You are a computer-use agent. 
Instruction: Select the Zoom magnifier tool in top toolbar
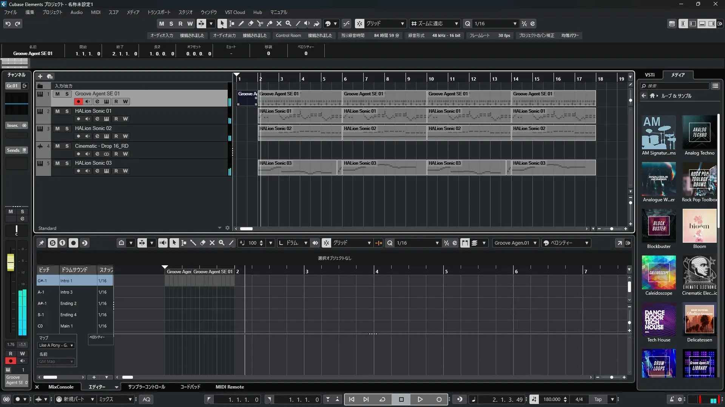tap(288, 23)
